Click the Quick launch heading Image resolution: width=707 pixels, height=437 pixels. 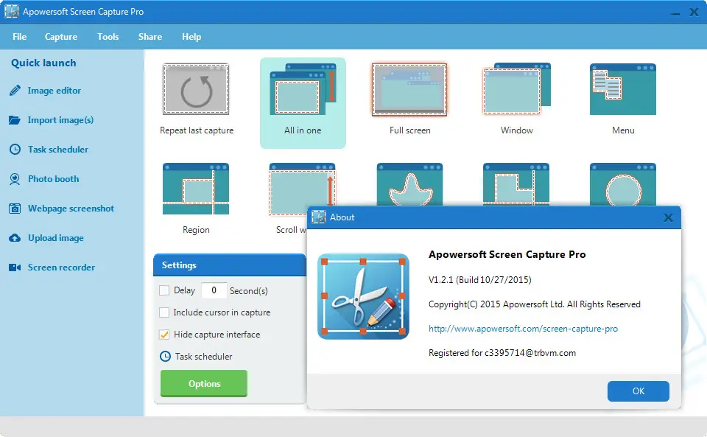coord(43,63)
